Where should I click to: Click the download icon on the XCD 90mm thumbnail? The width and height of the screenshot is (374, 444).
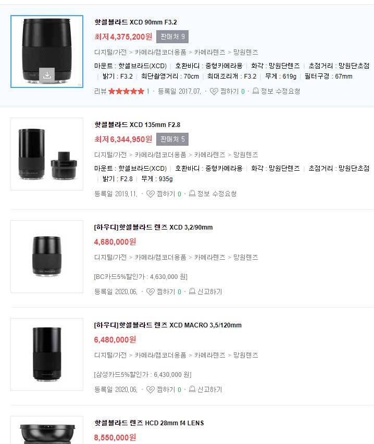pos(47,75)
